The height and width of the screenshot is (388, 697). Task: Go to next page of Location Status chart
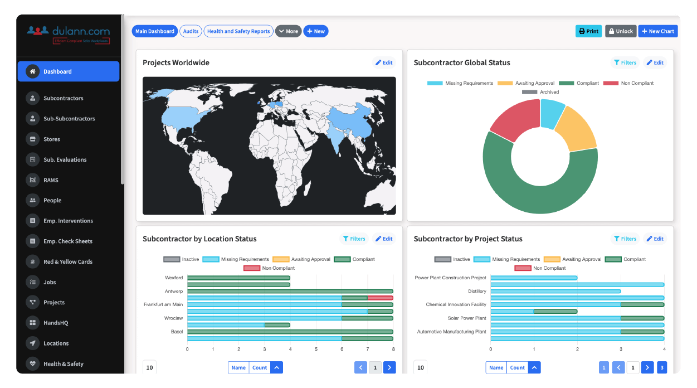tap(389, 367)
